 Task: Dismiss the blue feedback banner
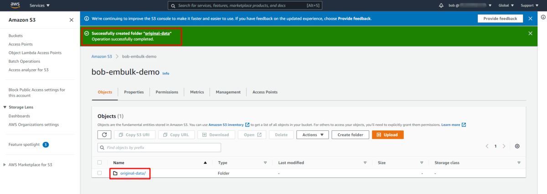click(530, 19)
